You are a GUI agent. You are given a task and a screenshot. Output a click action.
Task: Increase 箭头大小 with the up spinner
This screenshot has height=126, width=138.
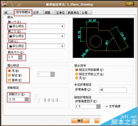click(x=20, y=56)
